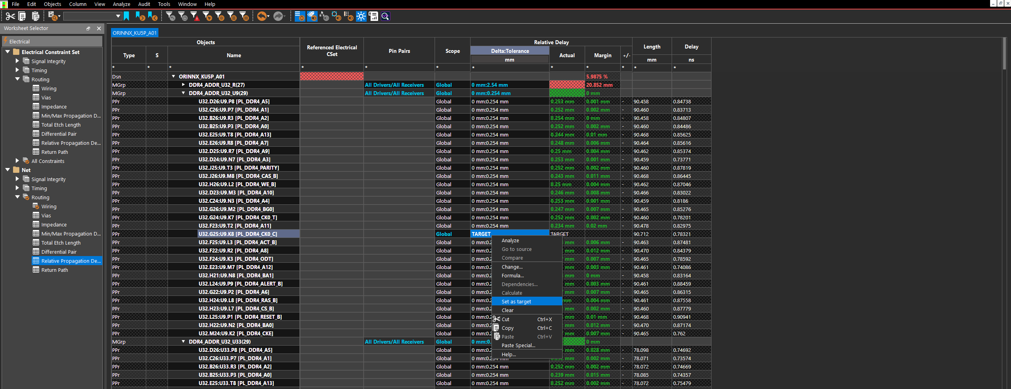Image resolution: width=1011 pixels, height=389 pixels.
Task: Click the Cut scissors toolbar icon
Action: pos(10,16)
